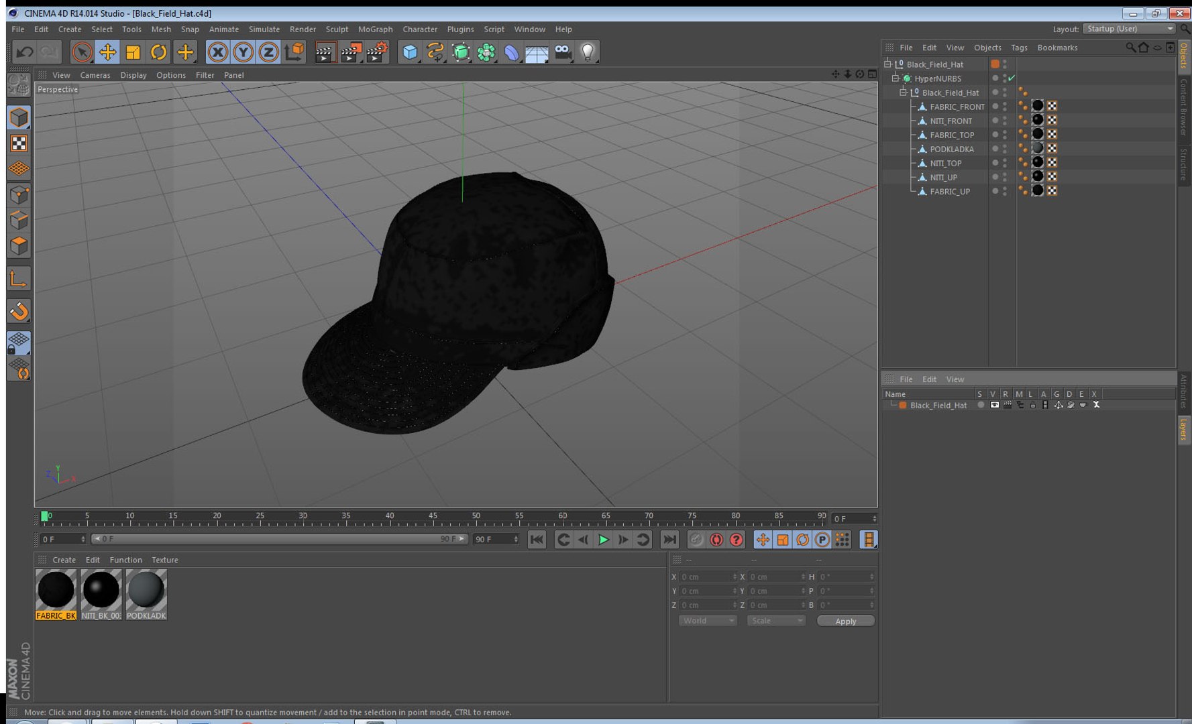Click the X position input field
1192x724 pixels.
tap(707, 577)
